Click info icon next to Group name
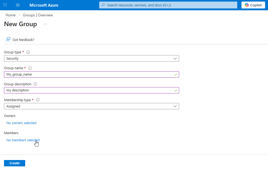This screenshot has width=268, height=169. point(30,68)
